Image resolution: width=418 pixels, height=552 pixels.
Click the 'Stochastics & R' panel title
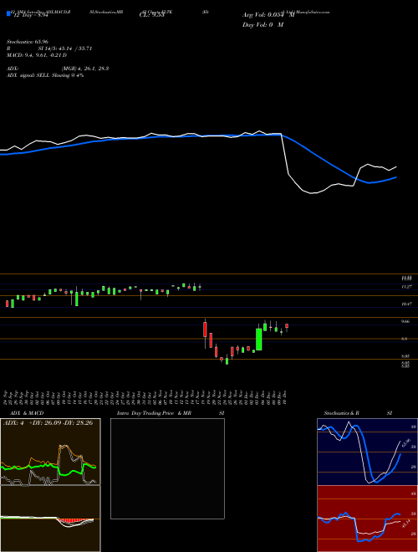341,413
